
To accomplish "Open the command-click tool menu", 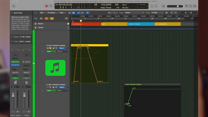I will pyautogui.click(x=115, y=13).
